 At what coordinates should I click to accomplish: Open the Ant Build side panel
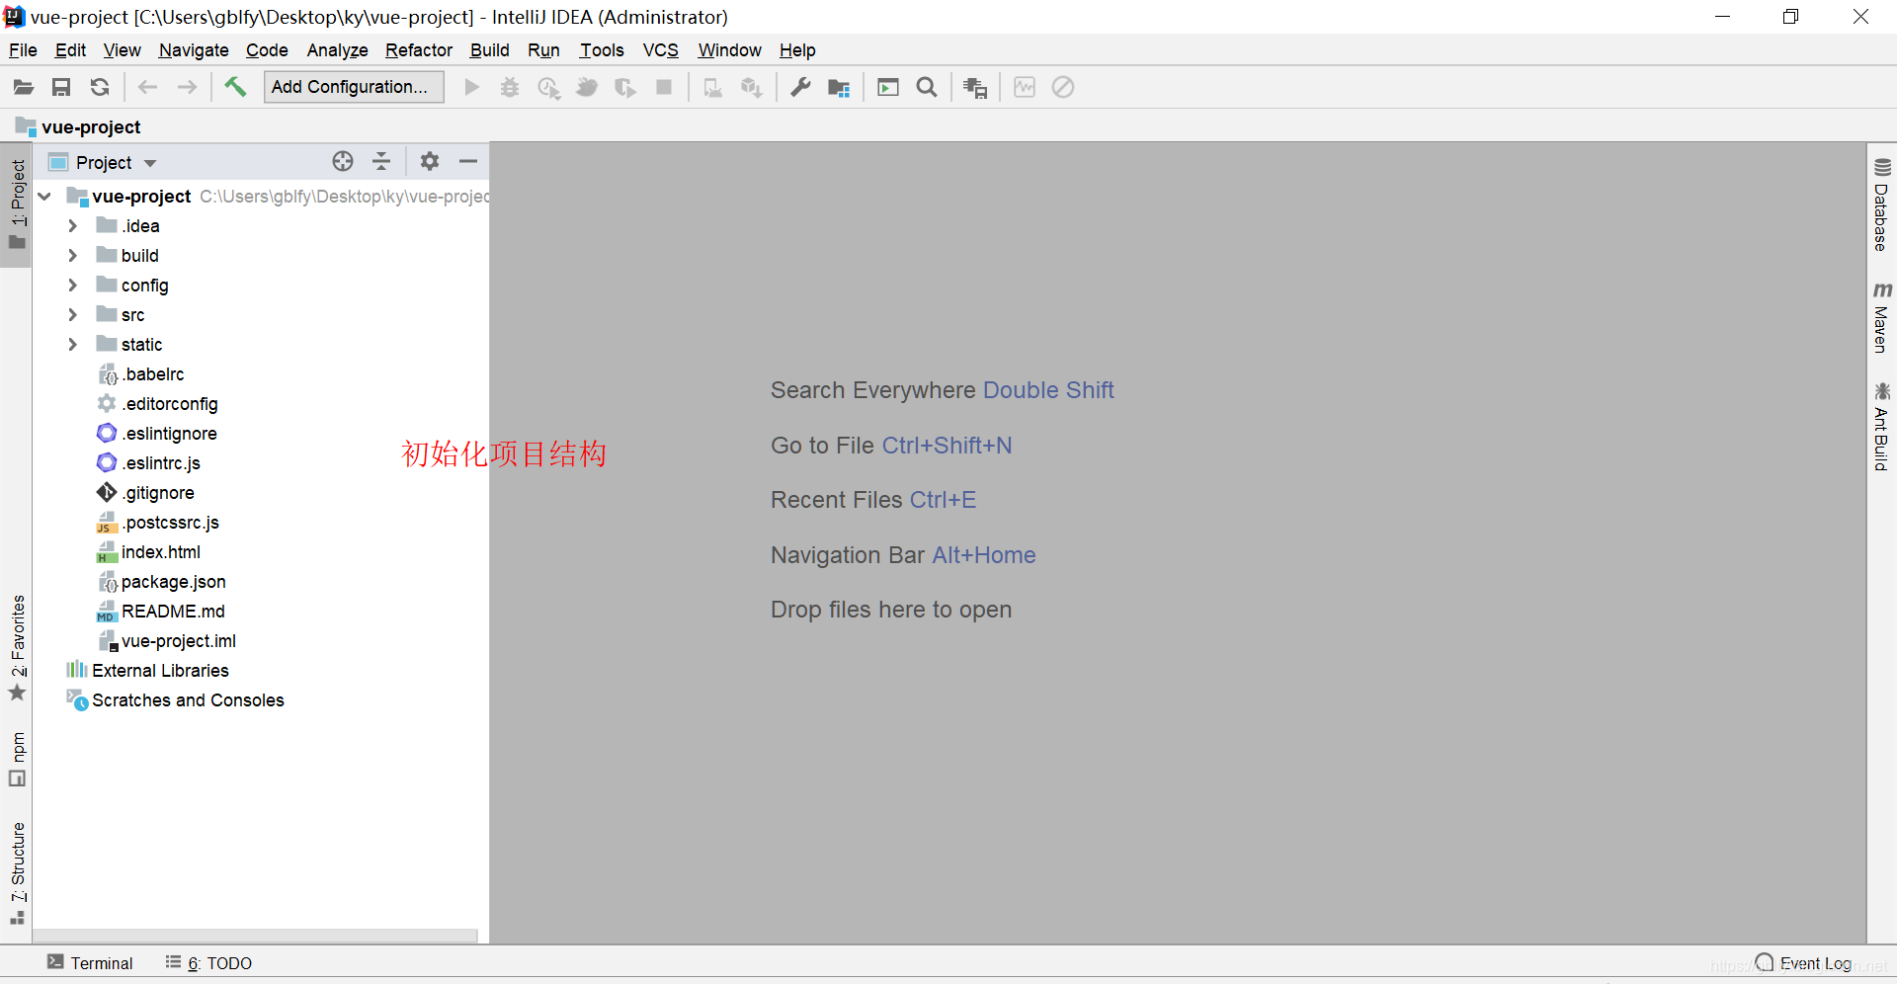[x=1881, y=427]
